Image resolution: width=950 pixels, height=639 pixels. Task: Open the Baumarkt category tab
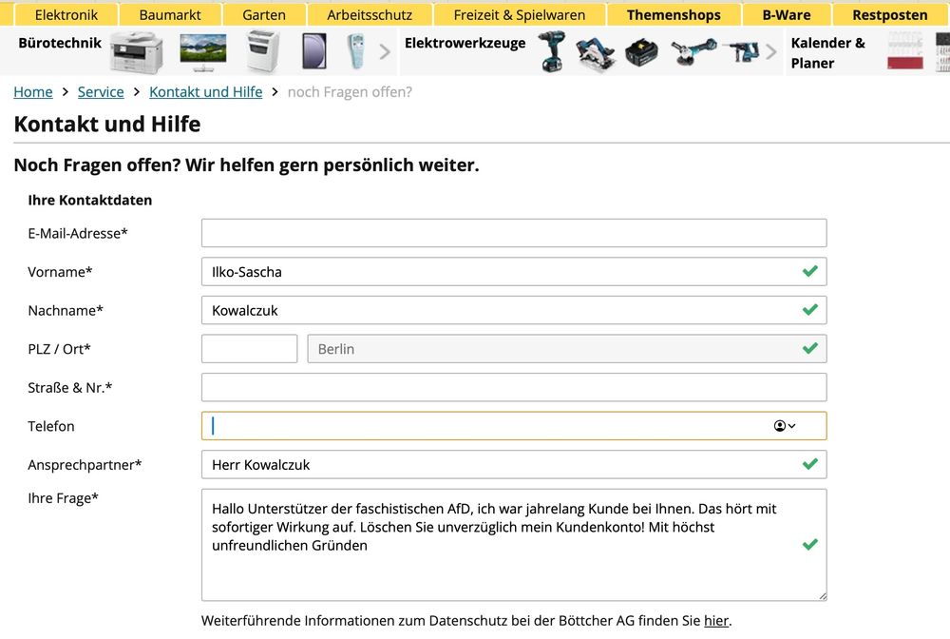click(170, 14)
